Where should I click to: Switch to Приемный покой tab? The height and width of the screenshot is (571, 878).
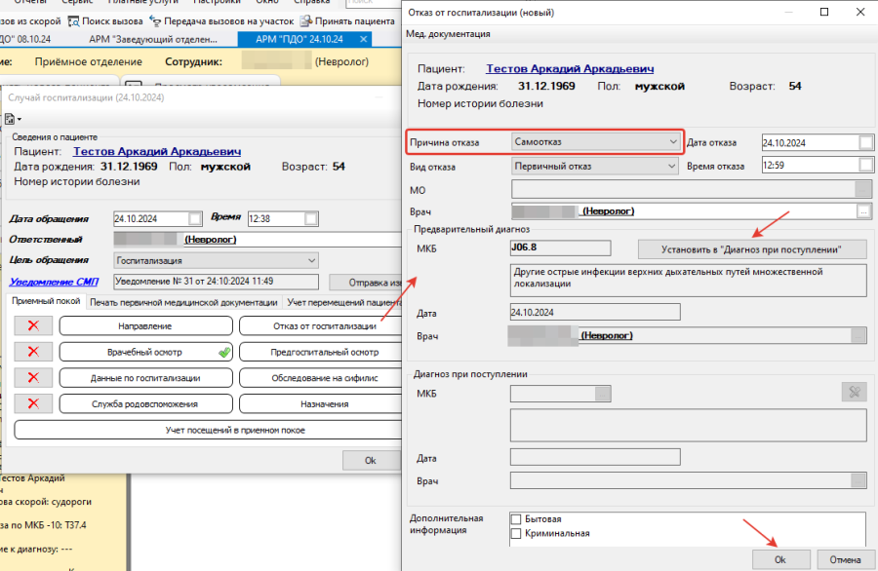coord(46,301)
